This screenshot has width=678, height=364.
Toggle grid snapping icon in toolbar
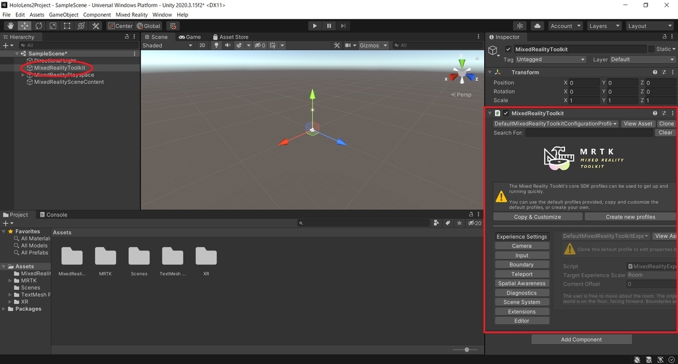pyautogui.click(x=173, y=26)
